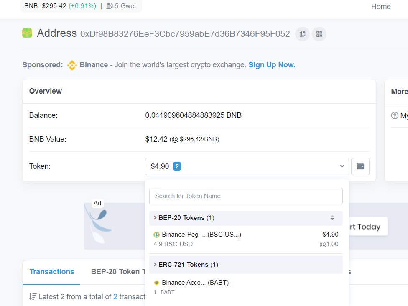Image resolution: width=408 pixels, height=306 pixels.
Task: Click the (+0.91%) price change text
Action: (x=82, y=6)
